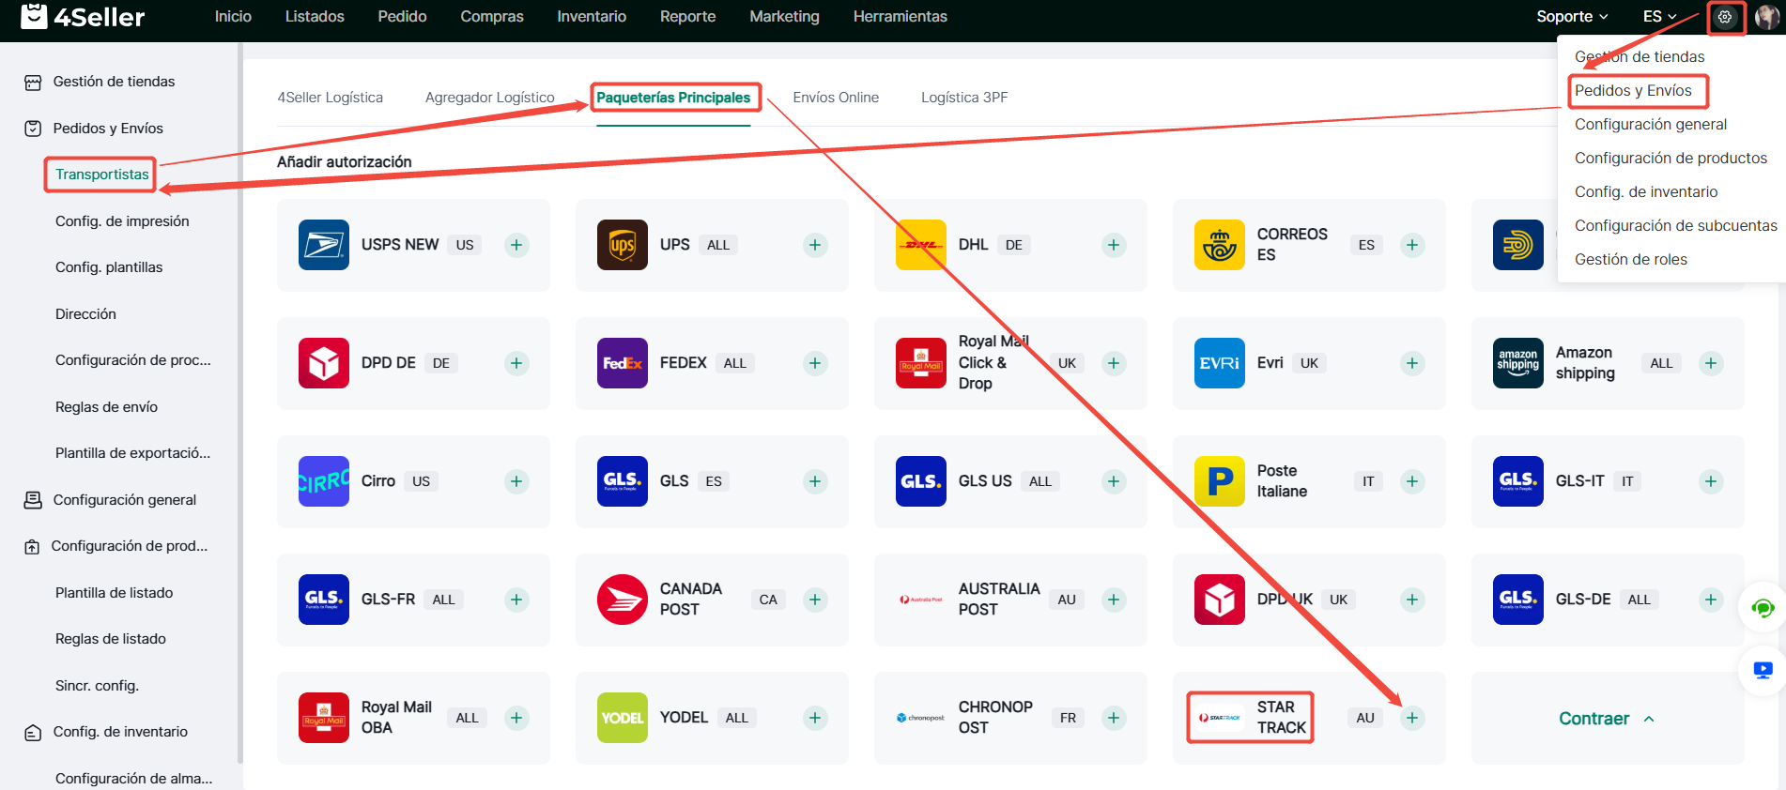Add GLS-FR carrier plus icon
Image resolution: width=1786 pixels, height=790 pixels.
(x=516, y=600)
